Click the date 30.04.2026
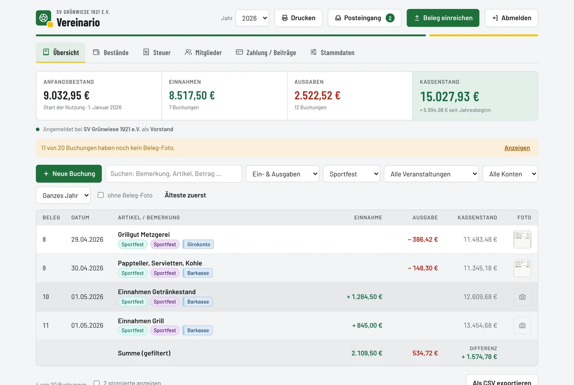 [x=87, y=268]
